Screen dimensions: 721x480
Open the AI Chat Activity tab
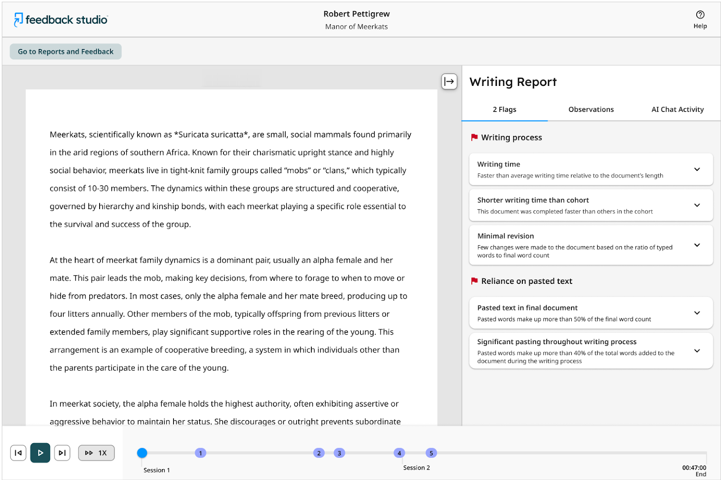677,109
